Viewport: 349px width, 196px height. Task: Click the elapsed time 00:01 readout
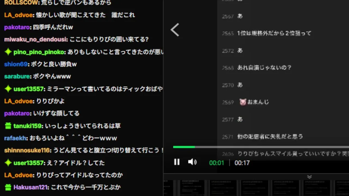click(216, 163)
